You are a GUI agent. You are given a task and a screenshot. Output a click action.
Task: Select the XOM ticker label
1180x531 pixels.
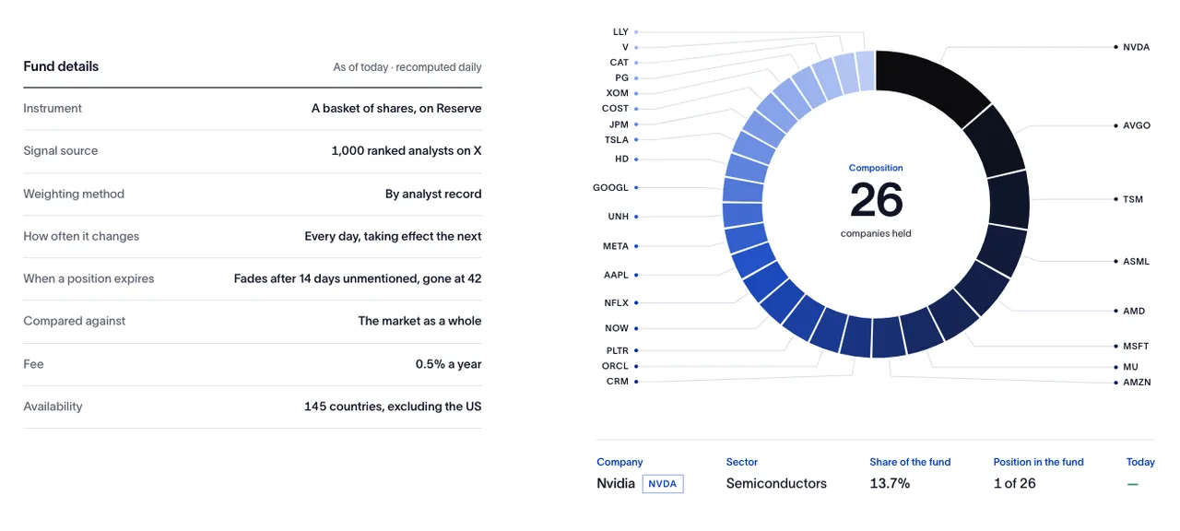coord(618,93)
